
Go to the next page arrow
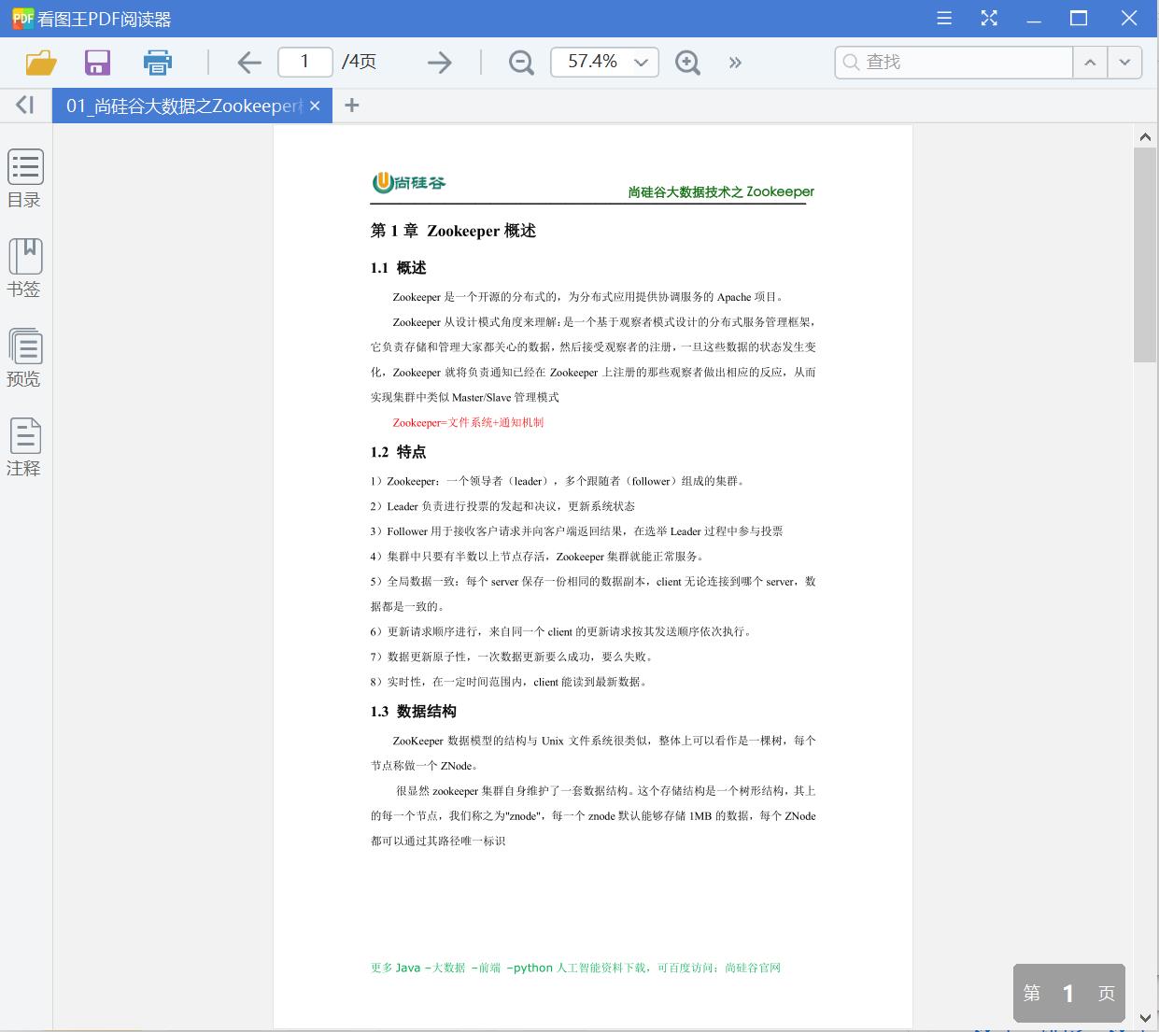click(439, 63)
